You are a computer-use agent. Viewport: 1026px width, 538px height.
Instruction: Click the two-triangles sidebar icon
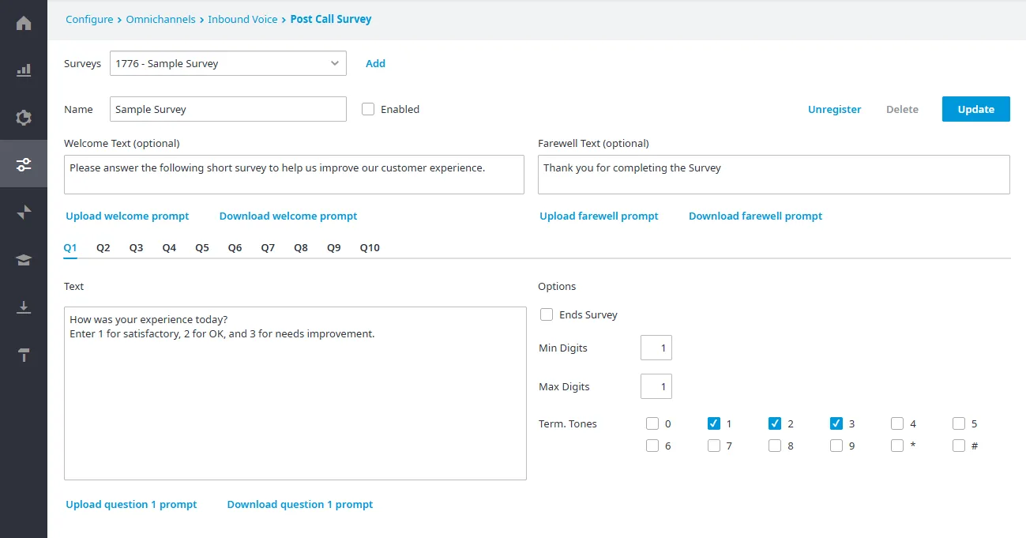pos(24,212)
